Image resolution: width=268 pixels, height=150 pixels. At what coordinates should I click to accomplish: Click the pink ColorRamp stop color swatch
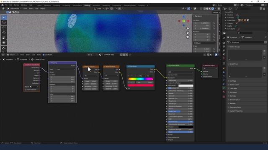(141, 85)
